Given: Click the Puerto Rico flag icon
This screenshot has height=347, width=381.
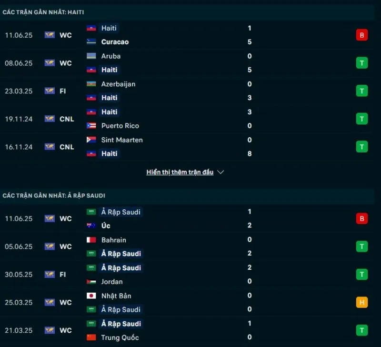Looking at the screenshot, I should click(x=91, y=126).
